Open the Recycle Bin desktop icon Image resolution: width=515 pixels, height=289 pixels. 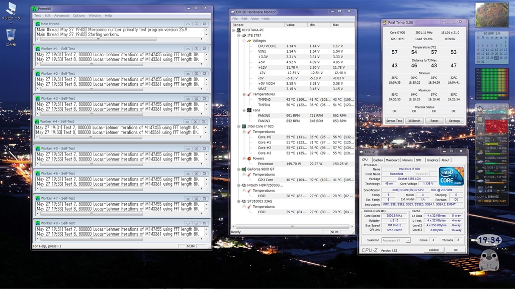pyautogui.click(x=11, y=35)
